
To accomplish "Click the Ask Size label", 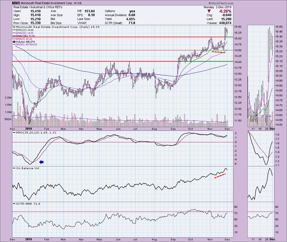I will pos(57,15).
